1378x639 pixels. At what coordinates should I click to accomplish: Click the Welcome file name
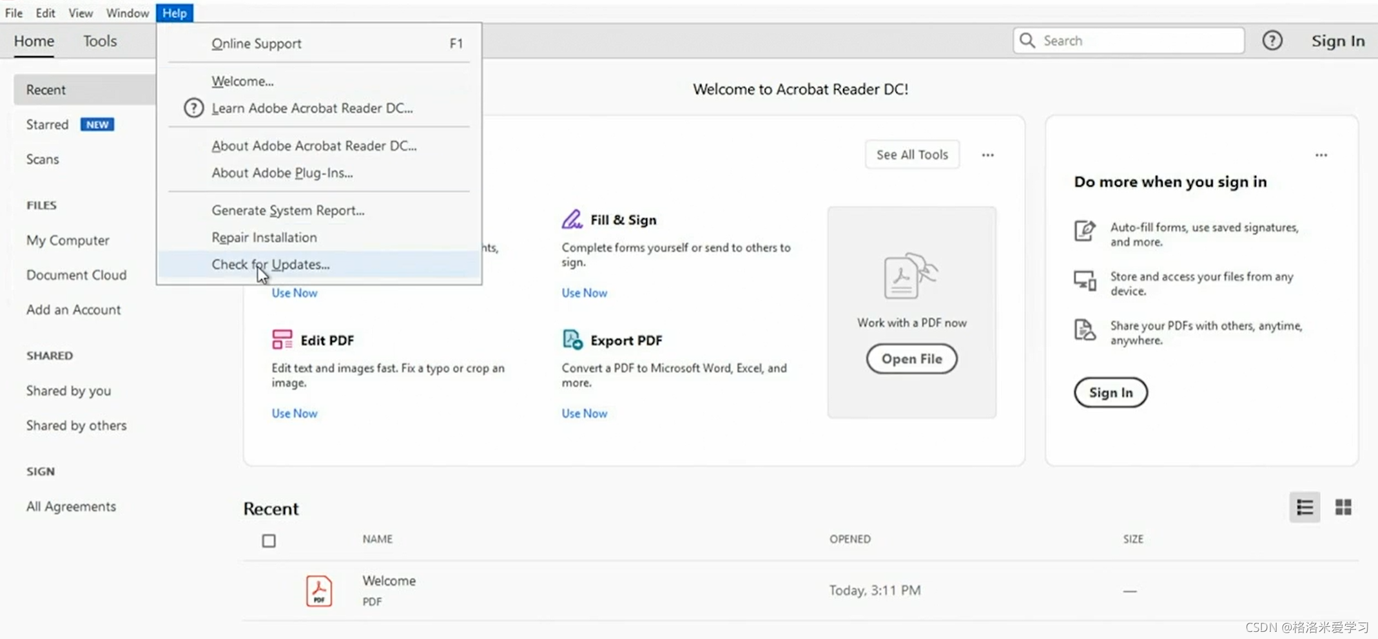389,581
